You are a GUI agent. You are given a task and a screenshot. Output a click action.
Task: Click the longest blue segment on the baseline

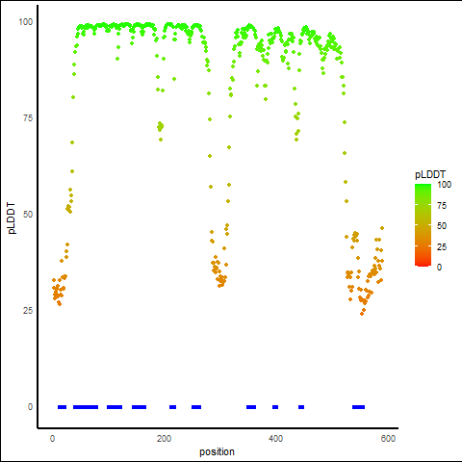click(86, 407)
